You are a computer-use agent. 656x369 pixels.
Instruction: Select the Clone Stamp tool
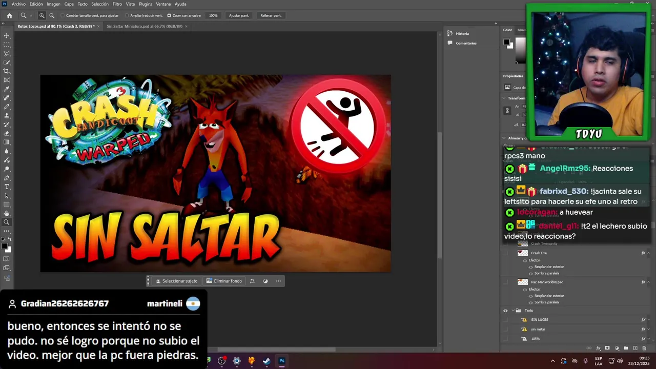pos(7,116)
